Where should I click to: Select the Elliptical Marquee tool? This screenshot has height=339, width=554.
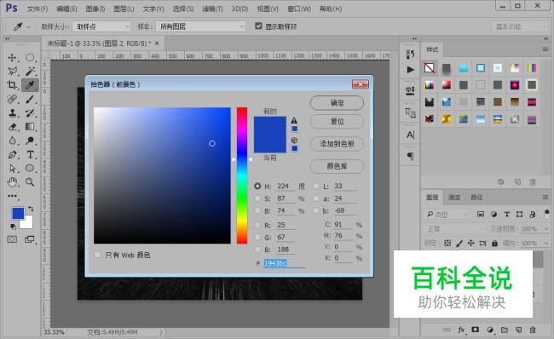pos(30,58)
